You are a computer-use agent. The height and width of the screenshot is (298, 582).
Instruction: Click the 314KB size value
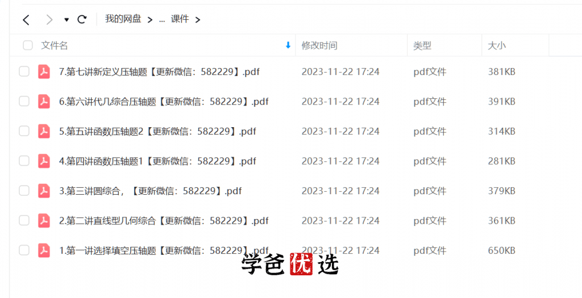501,131
